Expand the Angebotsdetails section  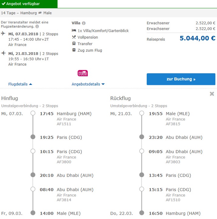click(88, 84)
